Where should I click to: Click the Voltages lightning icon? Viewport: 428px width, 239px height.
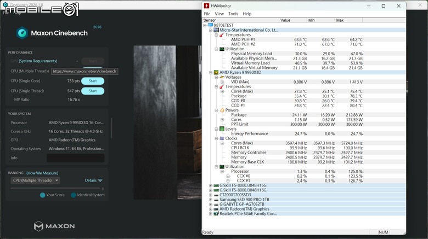tap(222, 77)
